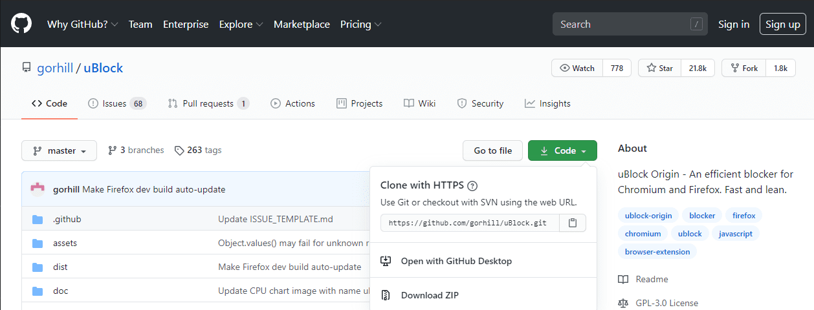Open the gorhill owner link
The image size is (814, 310).
[x=55, y=68]
